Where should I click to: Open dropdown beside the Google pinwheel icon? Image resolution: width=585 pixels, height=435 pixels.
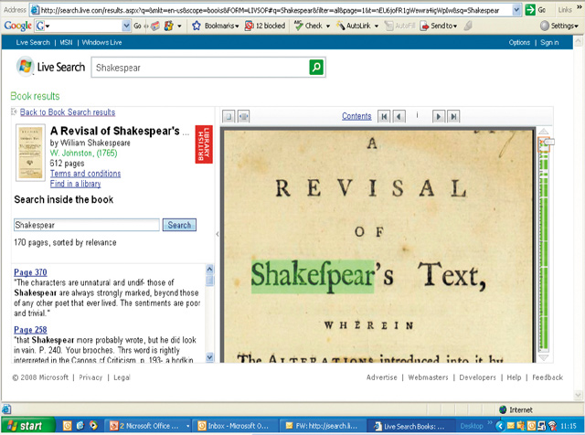coord(179,27)
